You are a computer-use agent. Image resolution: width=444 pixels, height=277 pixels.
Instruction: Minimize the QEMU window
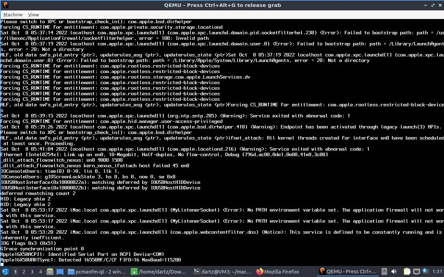point(426,5)
